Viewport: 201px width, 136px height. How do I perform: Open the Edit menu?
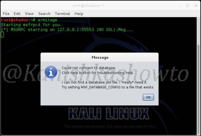(x=17, y=14)
